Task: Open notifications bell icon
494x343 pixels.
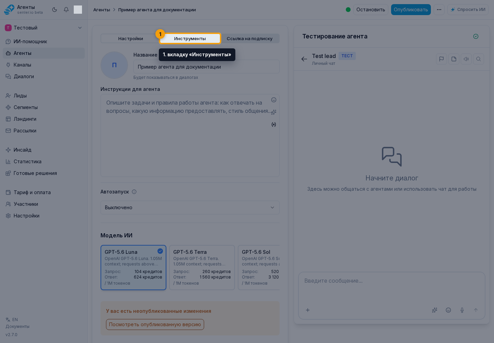Action: point(66,10)
